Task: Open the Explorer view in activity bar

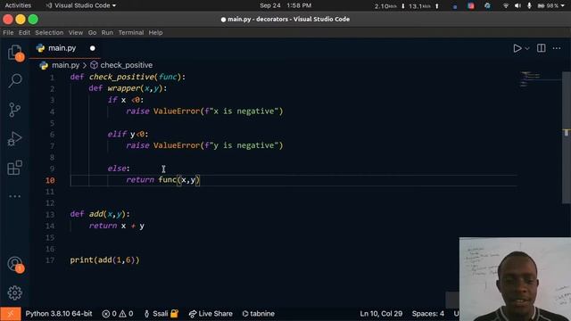Action: tap(14, 53)
